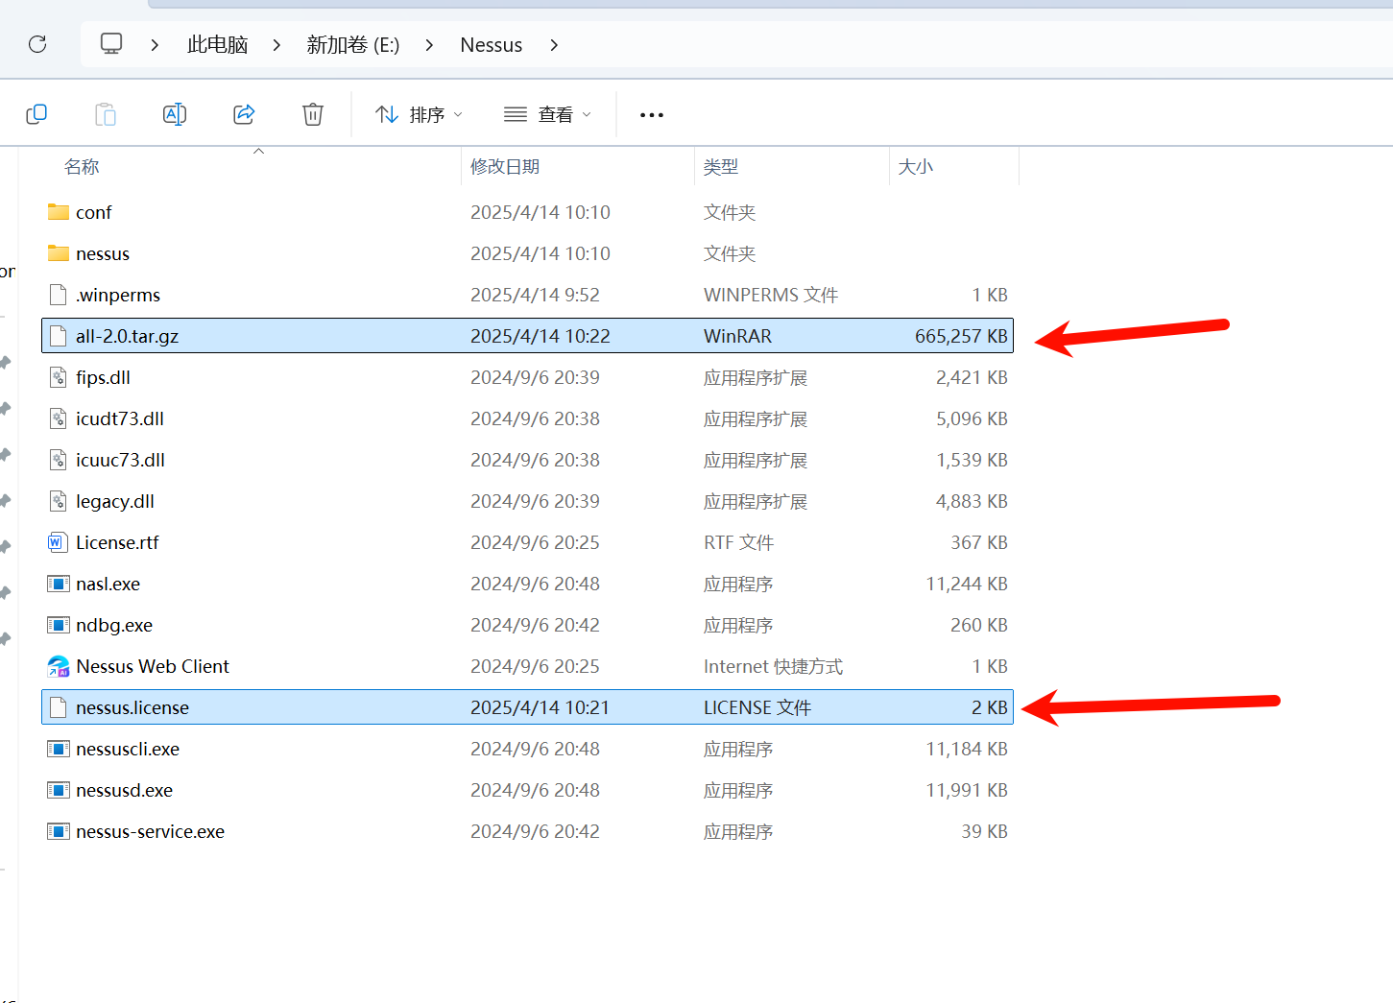Click the LICENSE 文件 type cell
This screenshot has width=1393, height=1003.
757,707
